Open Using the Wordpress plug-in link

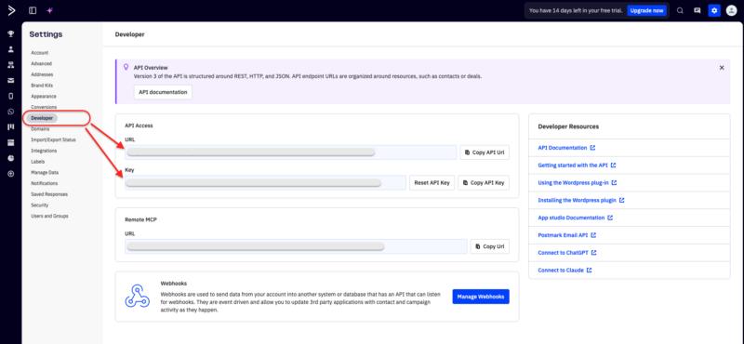tap(578, 182)
